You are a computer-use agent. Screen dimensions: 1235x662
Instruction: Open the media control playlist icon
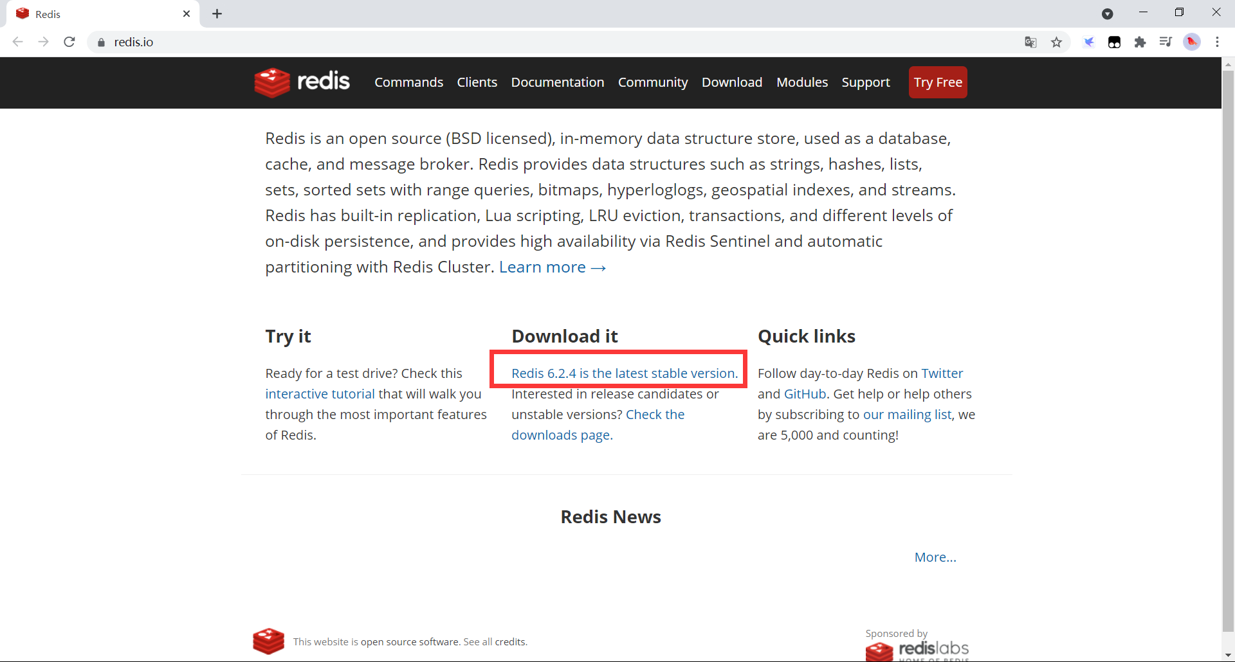click(1166, 42)
